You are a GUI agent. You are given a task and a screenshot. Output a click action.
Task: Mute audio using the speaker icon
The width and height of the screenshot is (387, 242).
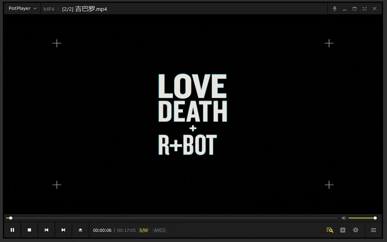pyautogui.click(x=344, y=218)
